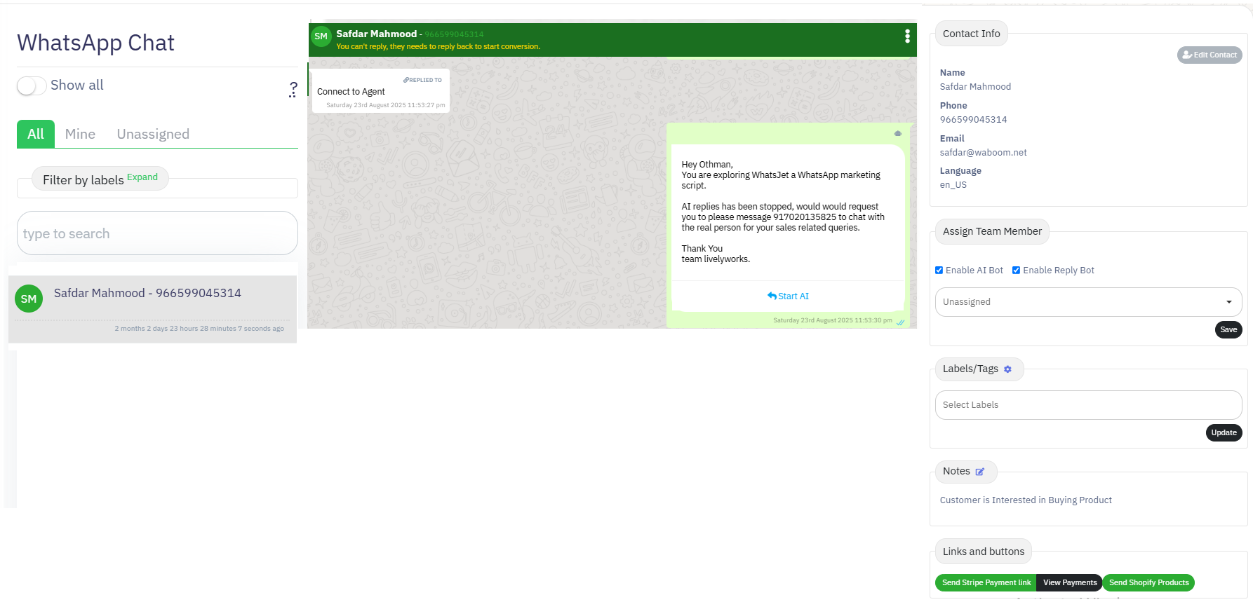This screenshot has width=1253, height=609.
Task: Uncheck Enable AI Bot checkbox
Action: pyautogui.click(x=939, y=271)
